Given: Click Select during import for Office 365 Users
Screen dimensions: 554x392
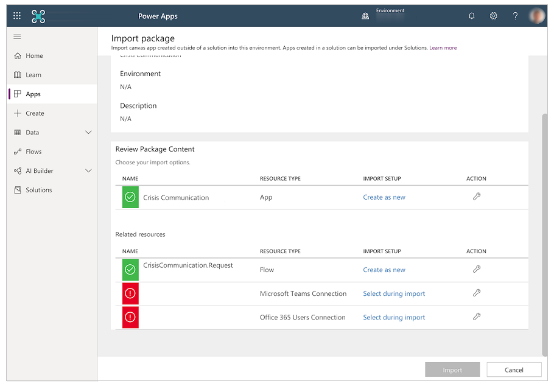Looking at the screenshot, I should [x=394, y=318].
